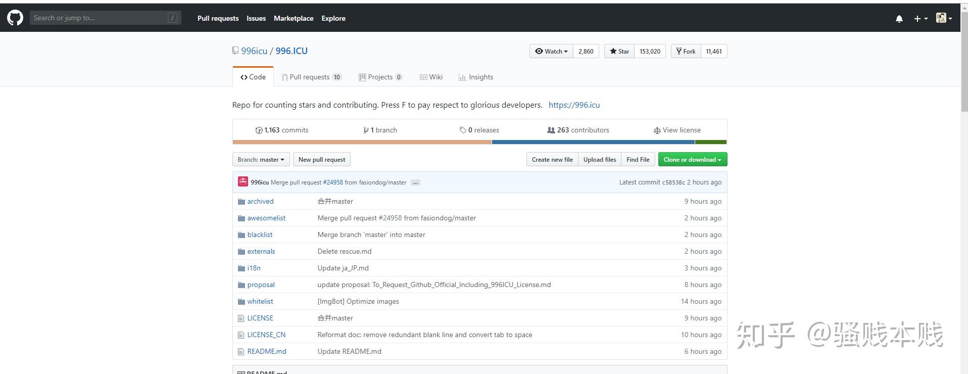Open the Insights tab
The width and height of the screenshot is (968, 374).
[x=476, y=77]
